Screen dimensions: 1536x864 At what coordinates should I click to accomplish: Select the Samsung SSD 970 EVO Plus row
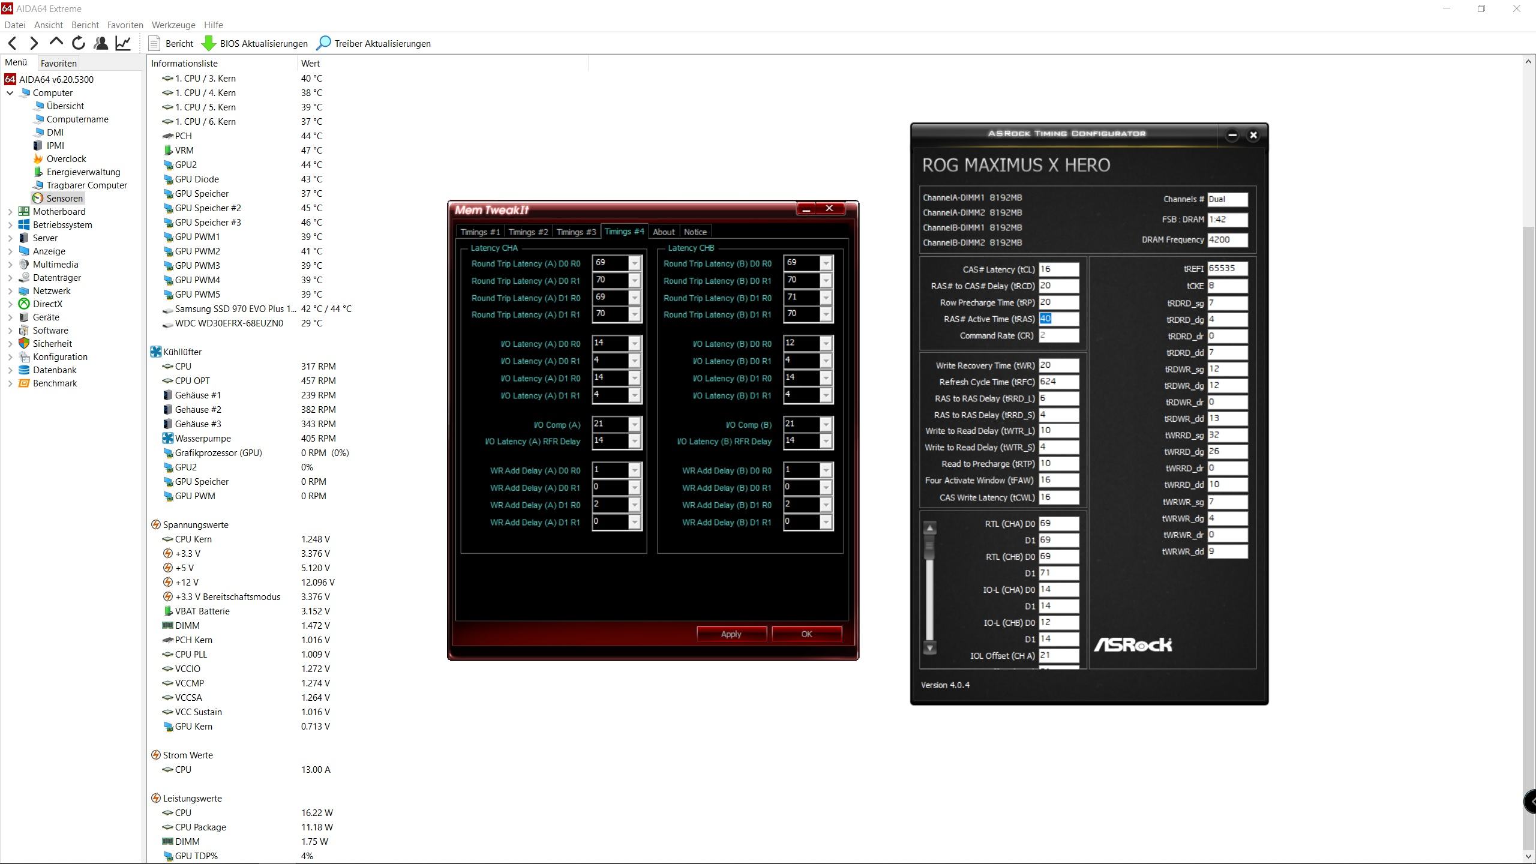[257, 309]
